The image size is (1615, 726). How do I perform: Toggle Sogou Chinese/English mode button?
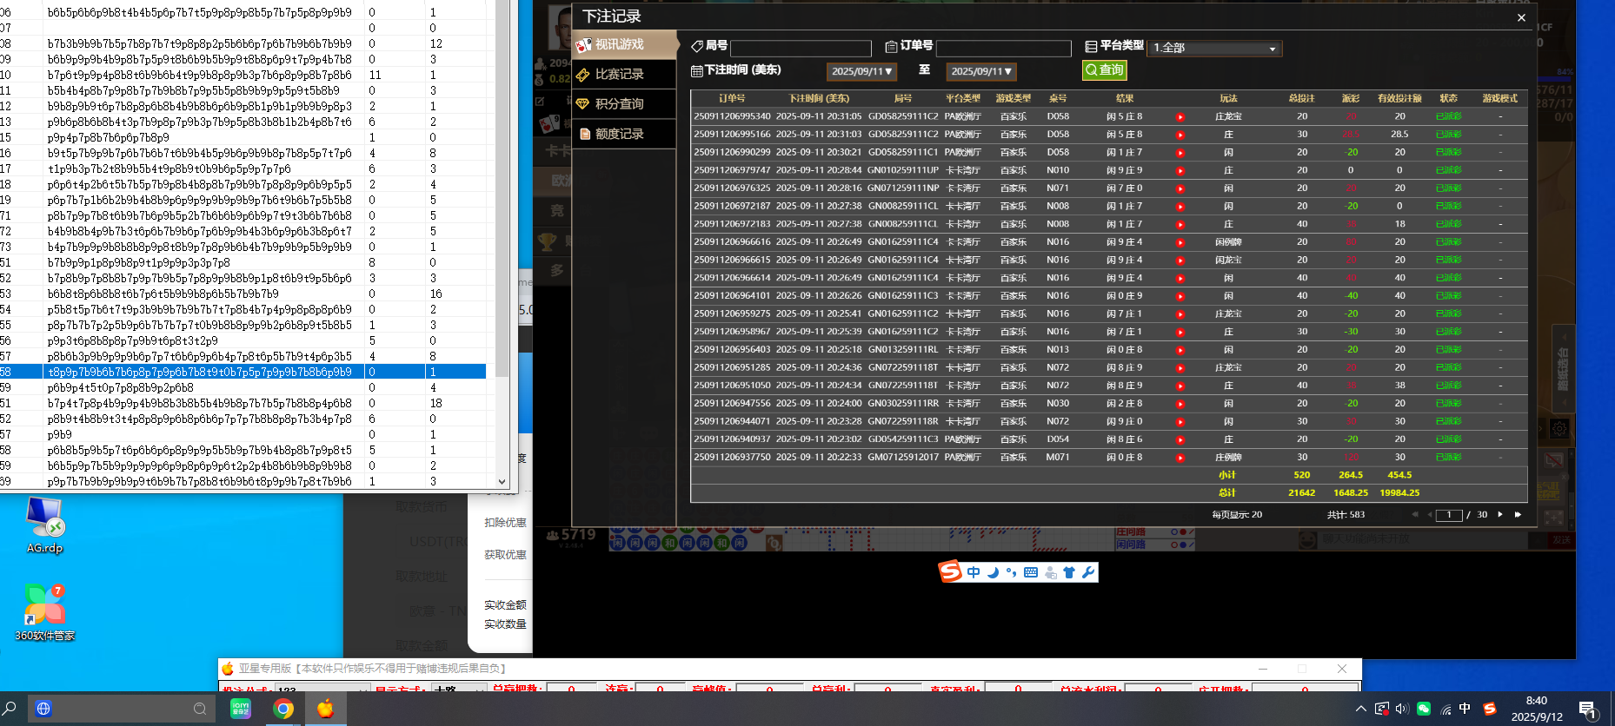(x=974, y=572)
